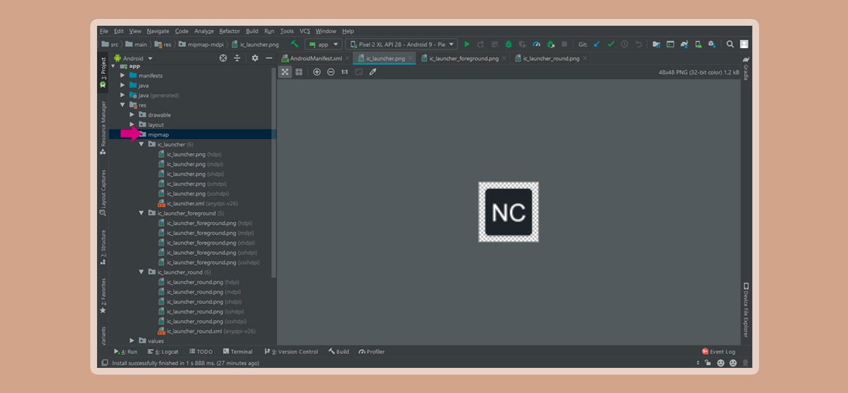Click the locate target icon in Project panel
Viewport: 848px width, 393px height.
(x=223, y=58)
